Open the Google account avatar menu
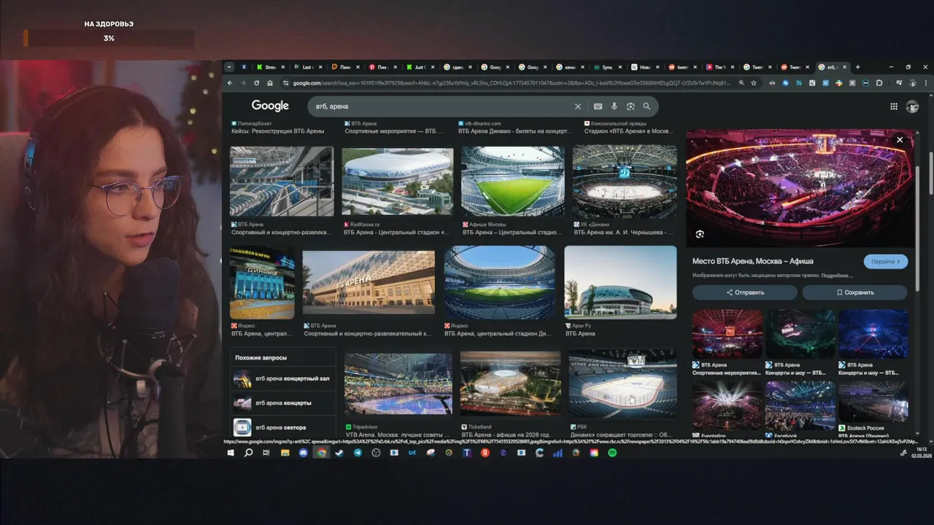This screenshot has height=525, width=934. click(x=912, y=106)
